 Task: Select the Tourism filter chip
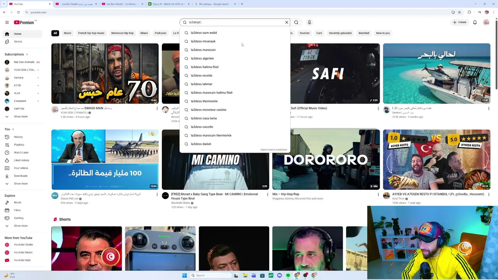304,33
